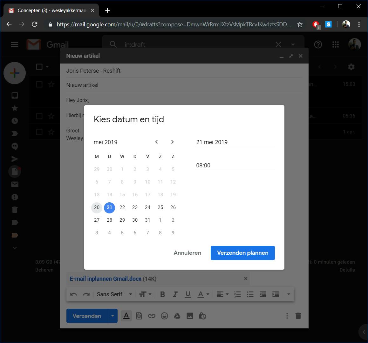Toggle bold formatting
This screenshot has width=368, height=343.
162,294
